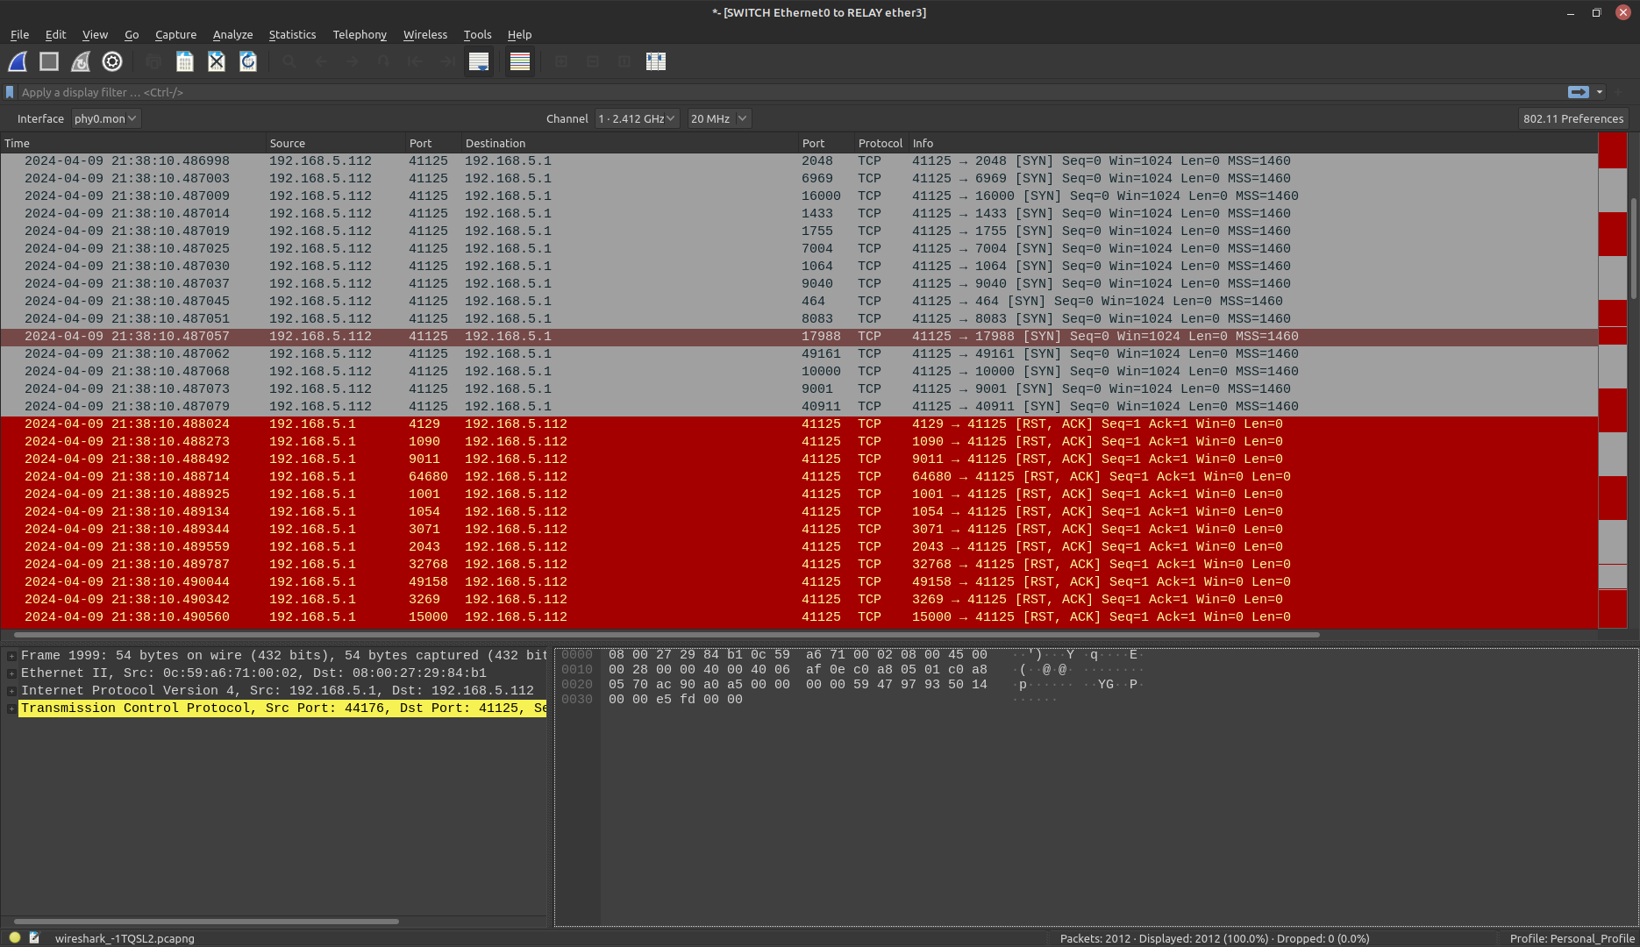Start capturing packets with the shark fin icon
The height and width of the screenshot is (947, 1640).
click(x=18, y=61)
